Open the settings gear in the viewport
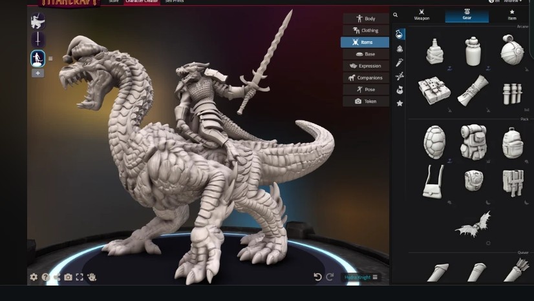This screenshot has height=301, width=534. point(34,277)
